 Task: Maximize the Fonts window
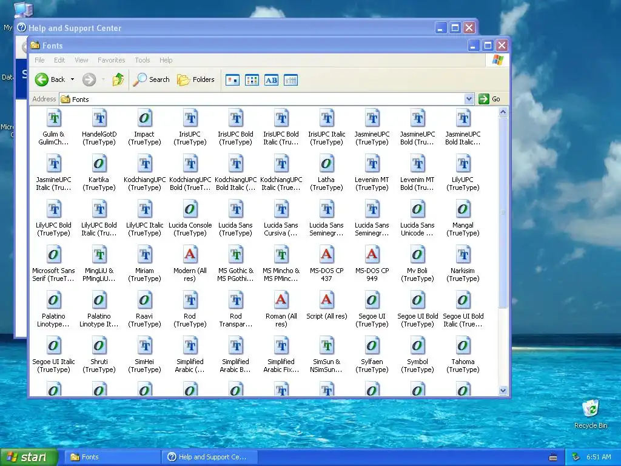488,46
